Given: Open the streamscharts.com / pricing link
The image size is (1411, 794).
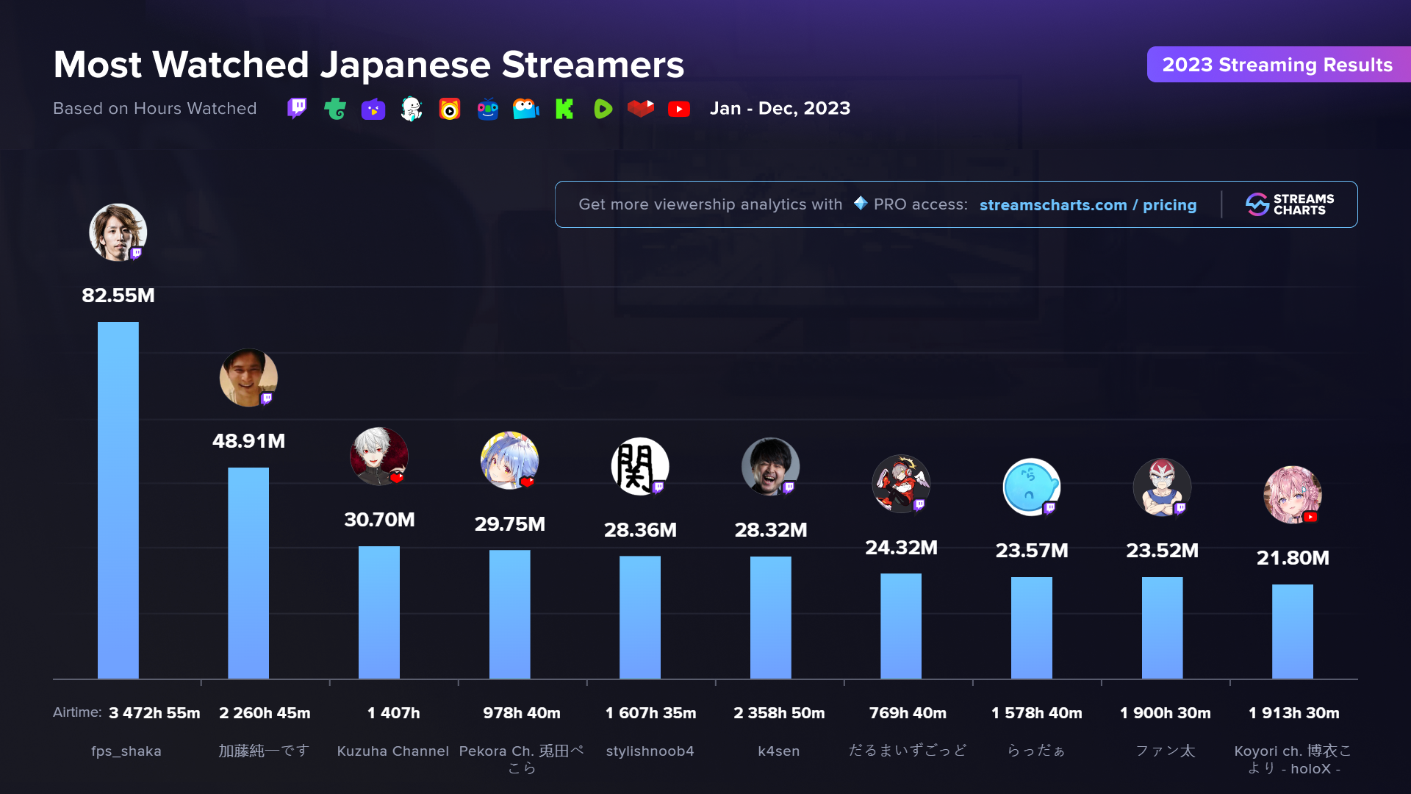Looking at the screenshot, I should coord(1088,205).
